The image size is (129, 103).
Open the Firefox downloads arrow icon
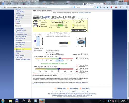104,7
